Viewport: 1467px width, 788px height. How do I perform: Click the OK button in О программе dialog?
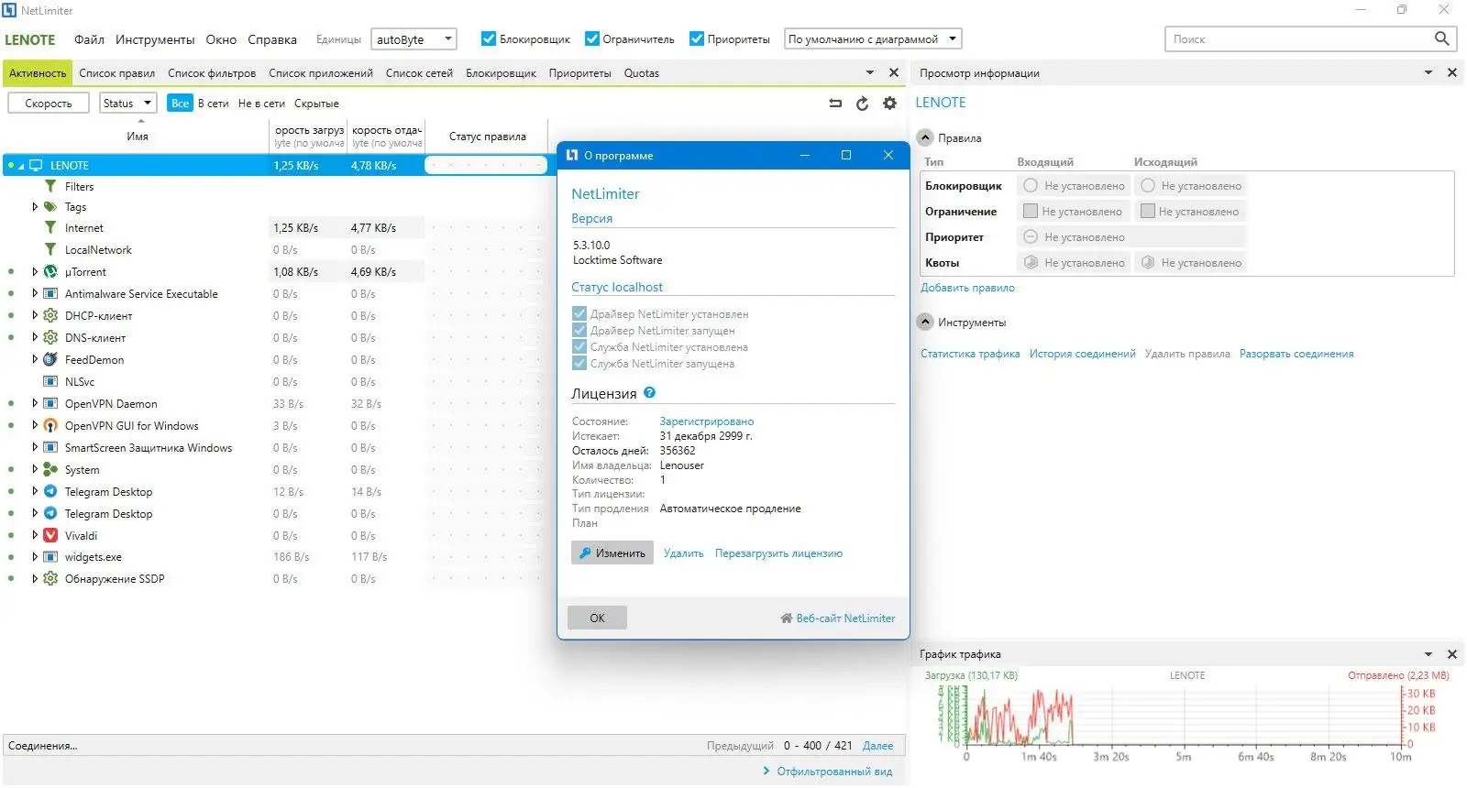pyautogui.click(x=597, y=618)
